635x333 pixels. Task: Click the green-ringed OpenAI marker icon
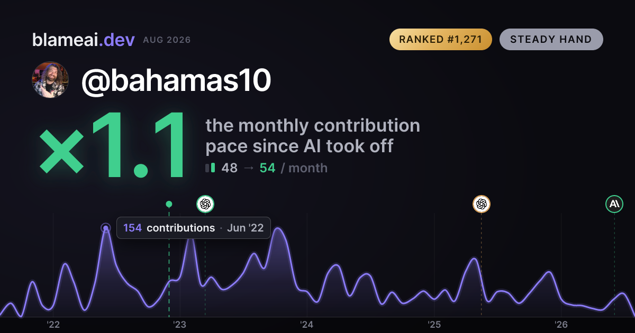click(205, 203)
